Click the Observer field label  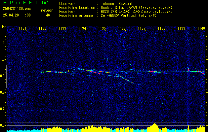coord(67,4)
